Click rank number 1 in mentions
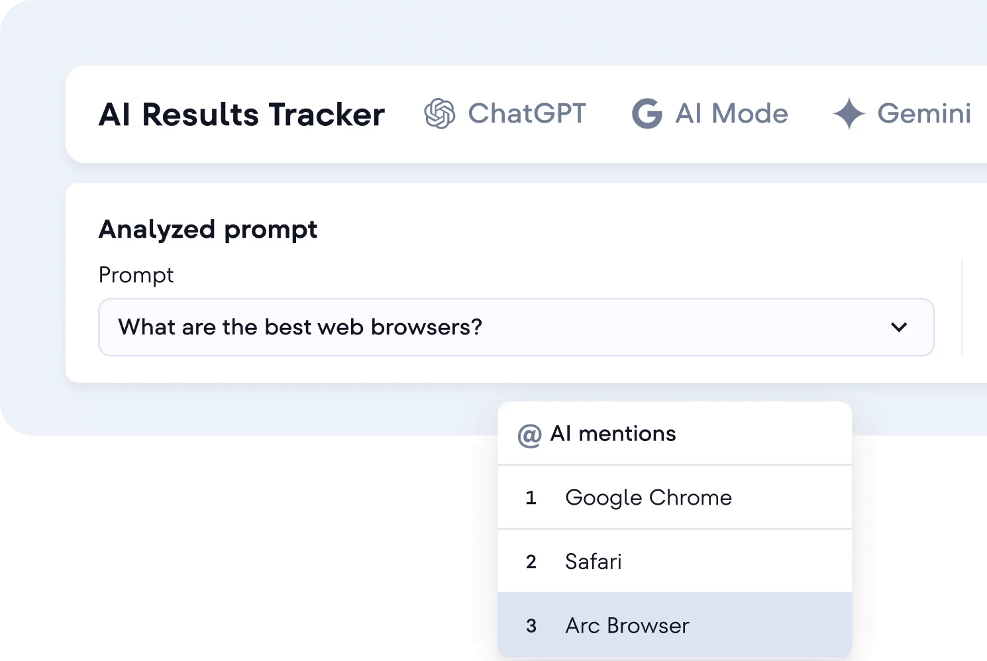Image resolution: width=987 pixels, height=661 pixels. pos(531,498)
